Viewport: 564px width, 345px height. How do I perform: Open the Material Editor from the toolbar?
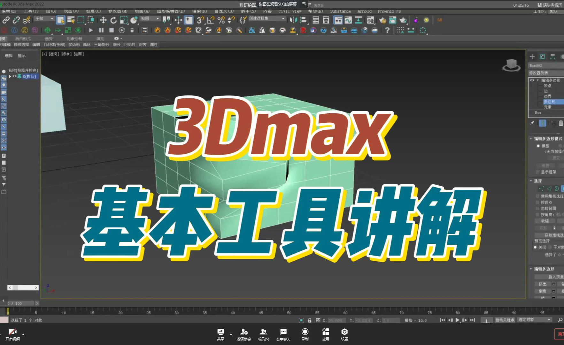[x=415, y=20]
